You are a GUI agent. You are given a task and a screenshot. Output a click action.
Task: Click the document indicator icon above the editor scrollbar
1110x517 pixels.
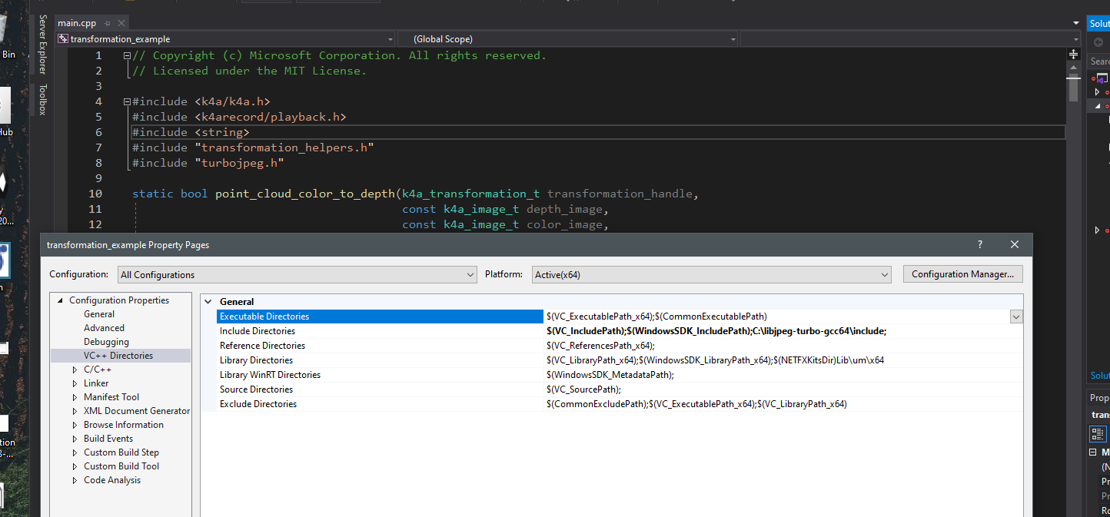1074,55
